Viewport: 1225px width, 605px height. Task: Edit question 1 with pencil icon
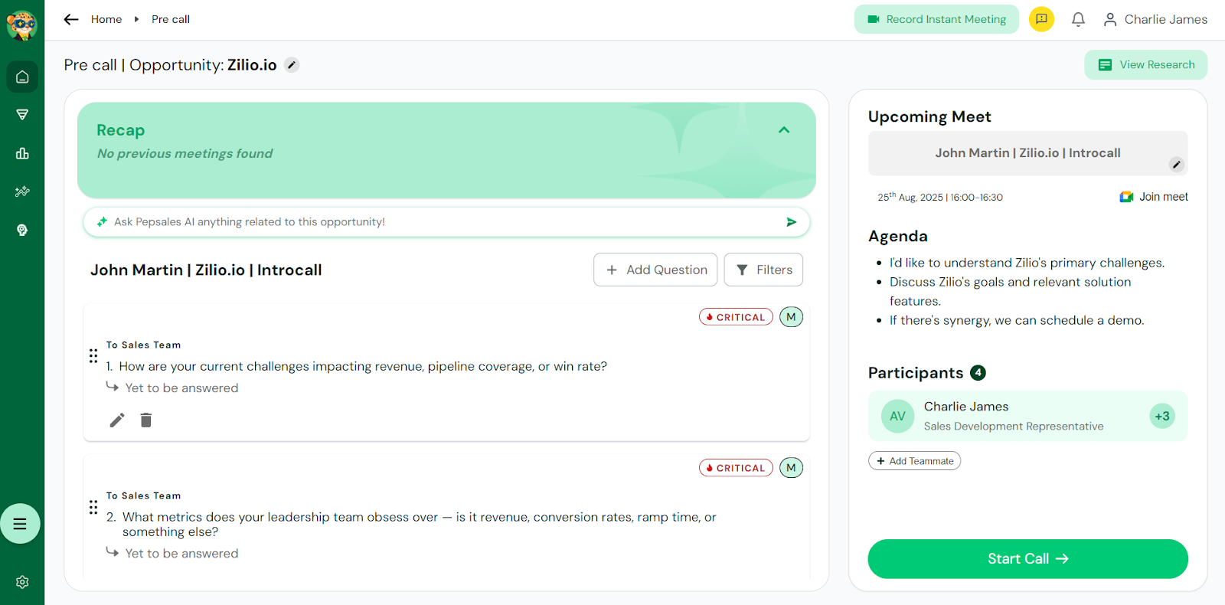[117, 420]
